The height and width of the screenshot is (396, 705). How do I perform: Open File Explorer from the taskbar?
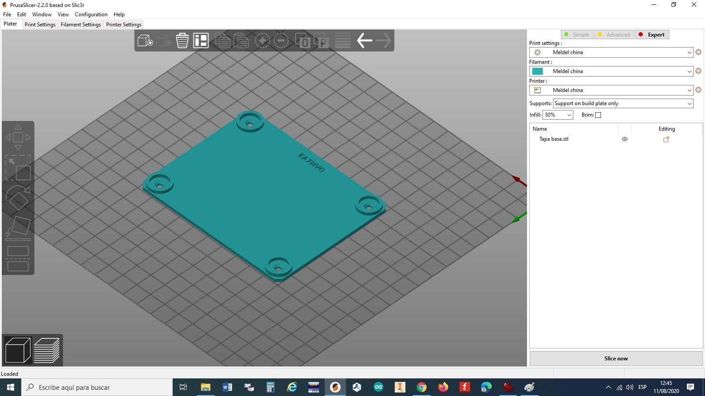tap(206, 387)
